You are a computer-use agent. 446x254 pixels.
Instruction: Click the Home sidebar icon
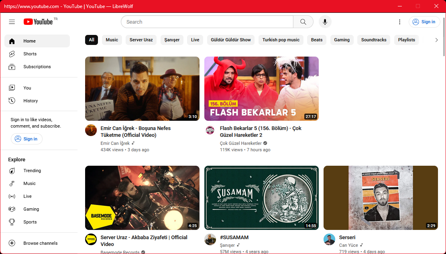coord(12,41)
